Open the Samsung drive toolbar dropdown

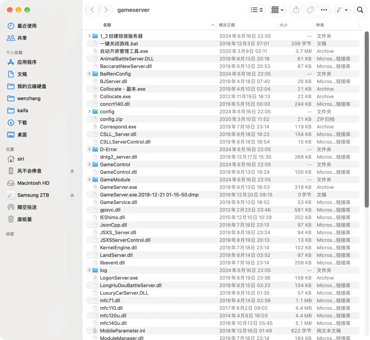342,10
